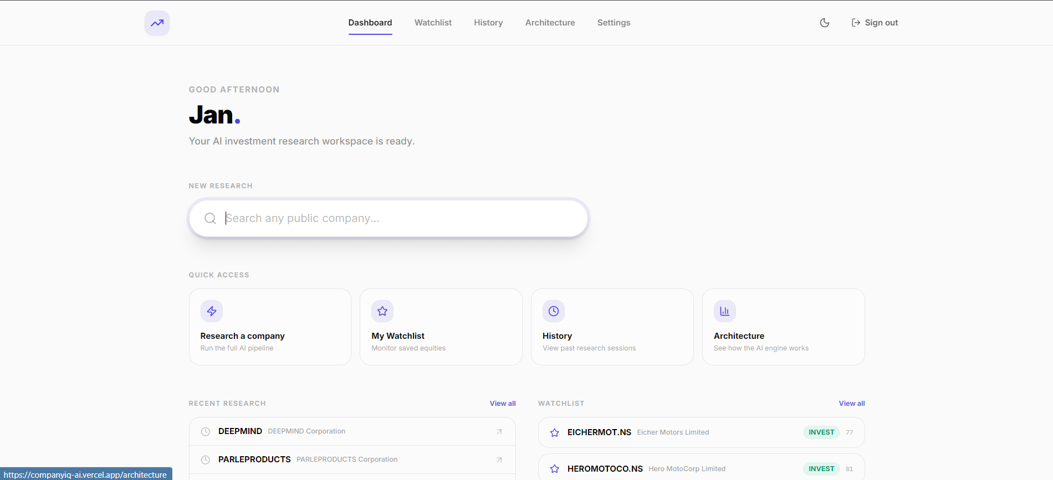
Task: Open PARLEPRODUCTS research via arrow icon
Action: click(499, 460)
